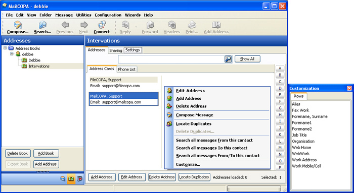Select the MailCOPA, Support address card
This screenshot has width=354, height=193.
123,99
